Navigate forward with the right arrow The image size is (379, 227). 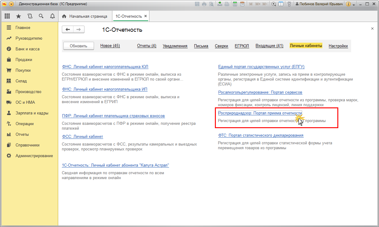79,29
